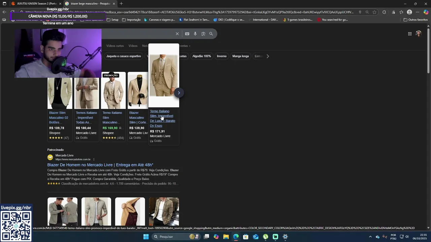Select Algodão 100% filter chip
Image resolution: width=431 pixels, height=242 pixels.
202,56
